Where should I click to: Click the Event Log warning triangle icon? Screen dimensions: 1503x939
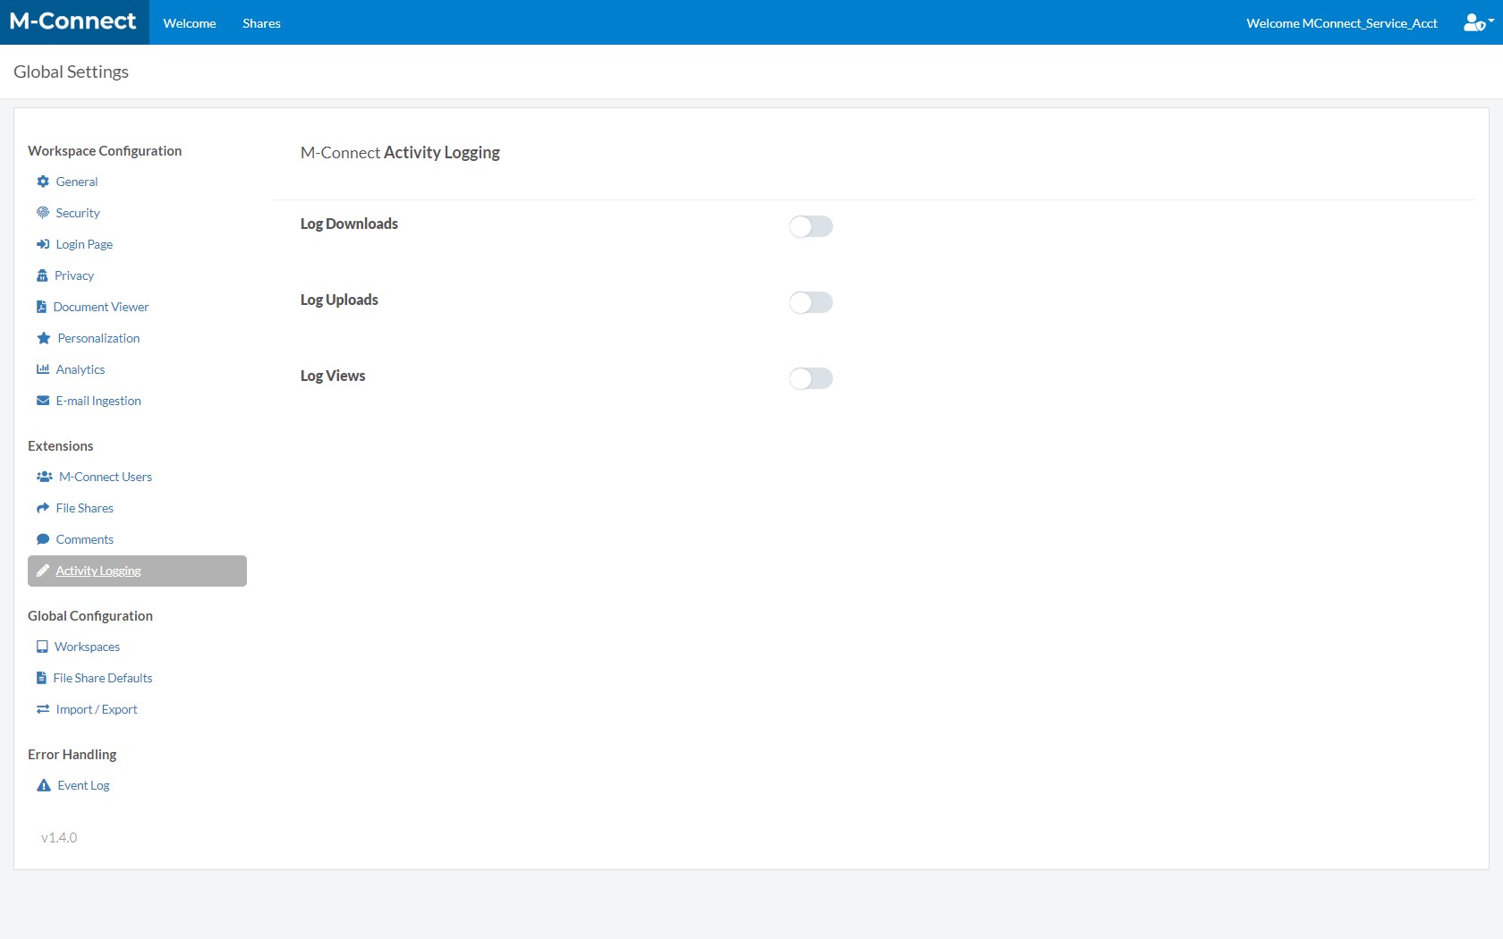tap(43, 785)
